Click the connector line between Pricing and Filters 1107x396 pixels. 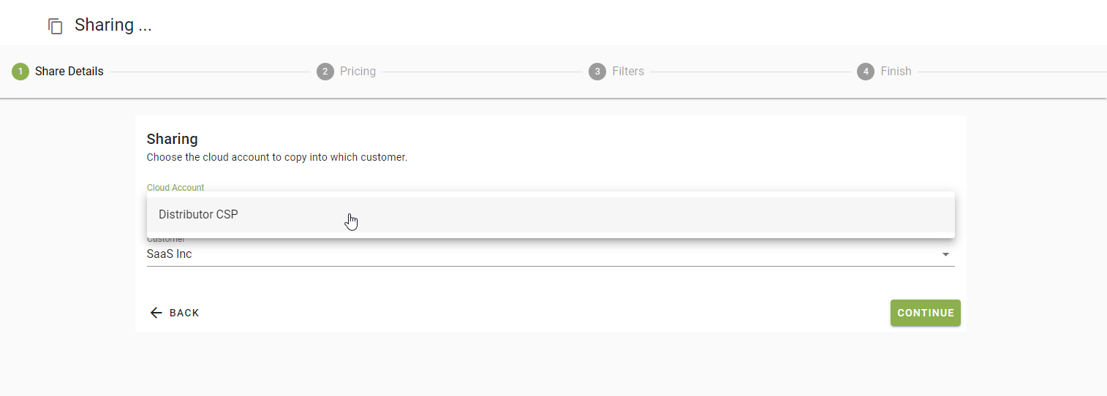pos(482,72)
